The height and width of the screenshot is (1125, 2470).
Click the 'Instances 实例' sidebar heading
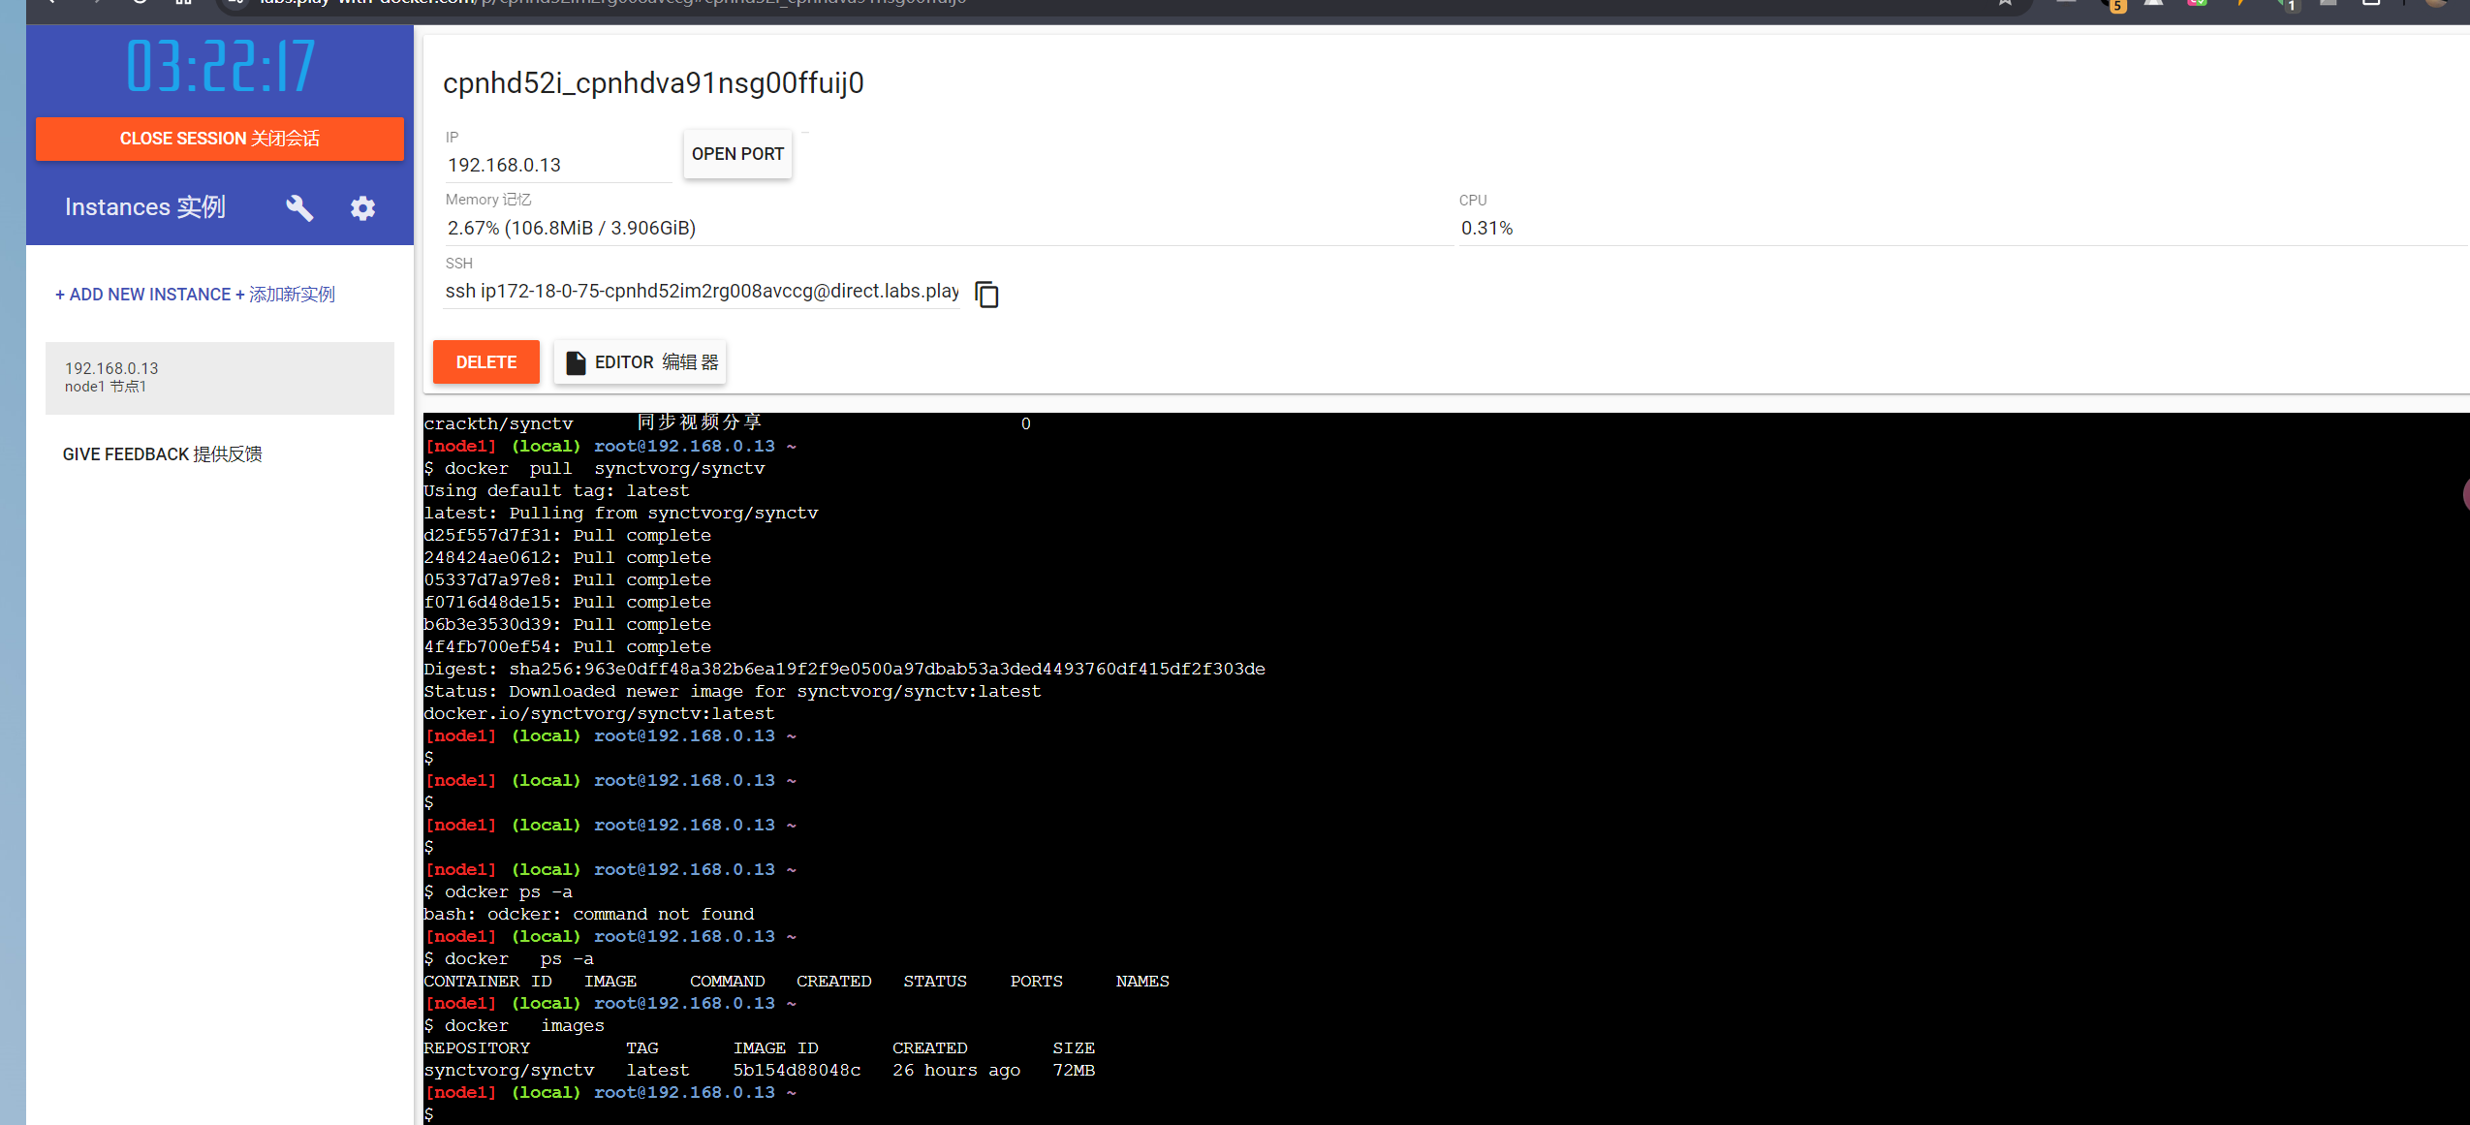click(145, 206)
